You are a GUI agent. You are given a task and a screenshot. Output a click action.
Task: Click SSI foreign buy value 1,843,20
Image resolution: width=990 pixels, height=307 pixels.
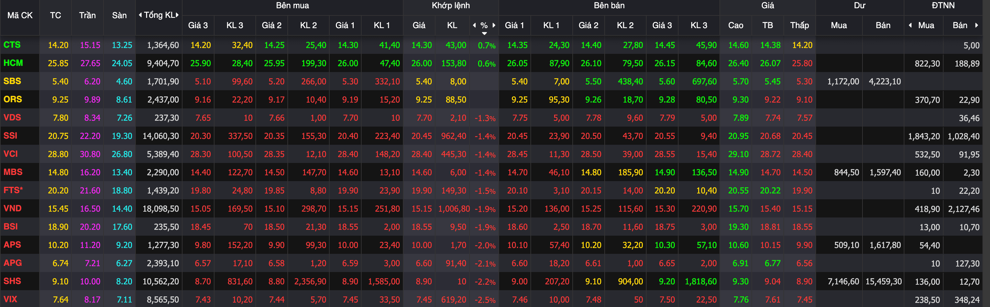coord(924,136)
